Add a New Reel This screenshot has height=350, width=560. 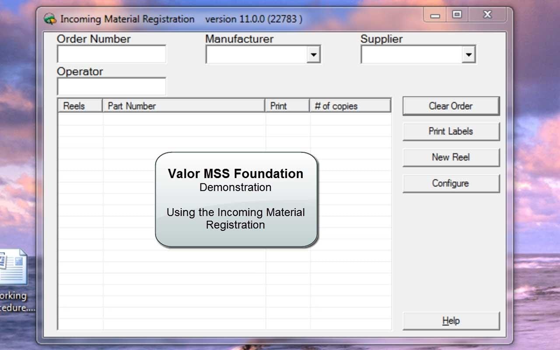pyautogui.click(x=451, y=157)
